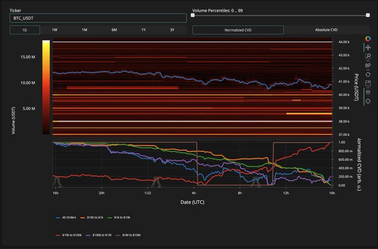The height and width of the screenshot is (249, 378).
Task: Click the Volume Percentiles: 0 .. 99 label
Action: click(217, 11)
